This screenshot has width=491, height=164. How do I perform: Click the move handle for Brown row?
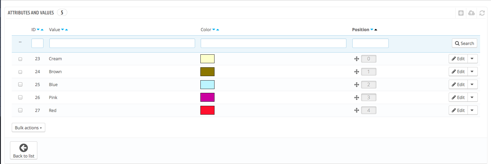tap(356, 72)
